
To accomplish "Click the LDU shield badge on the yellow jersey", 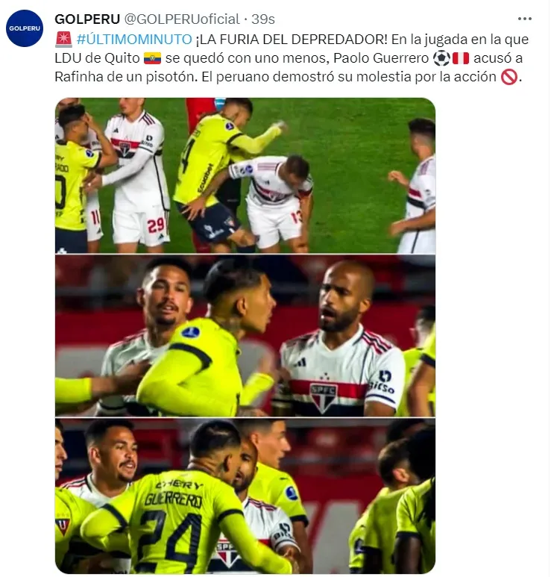I will [63, 525].
